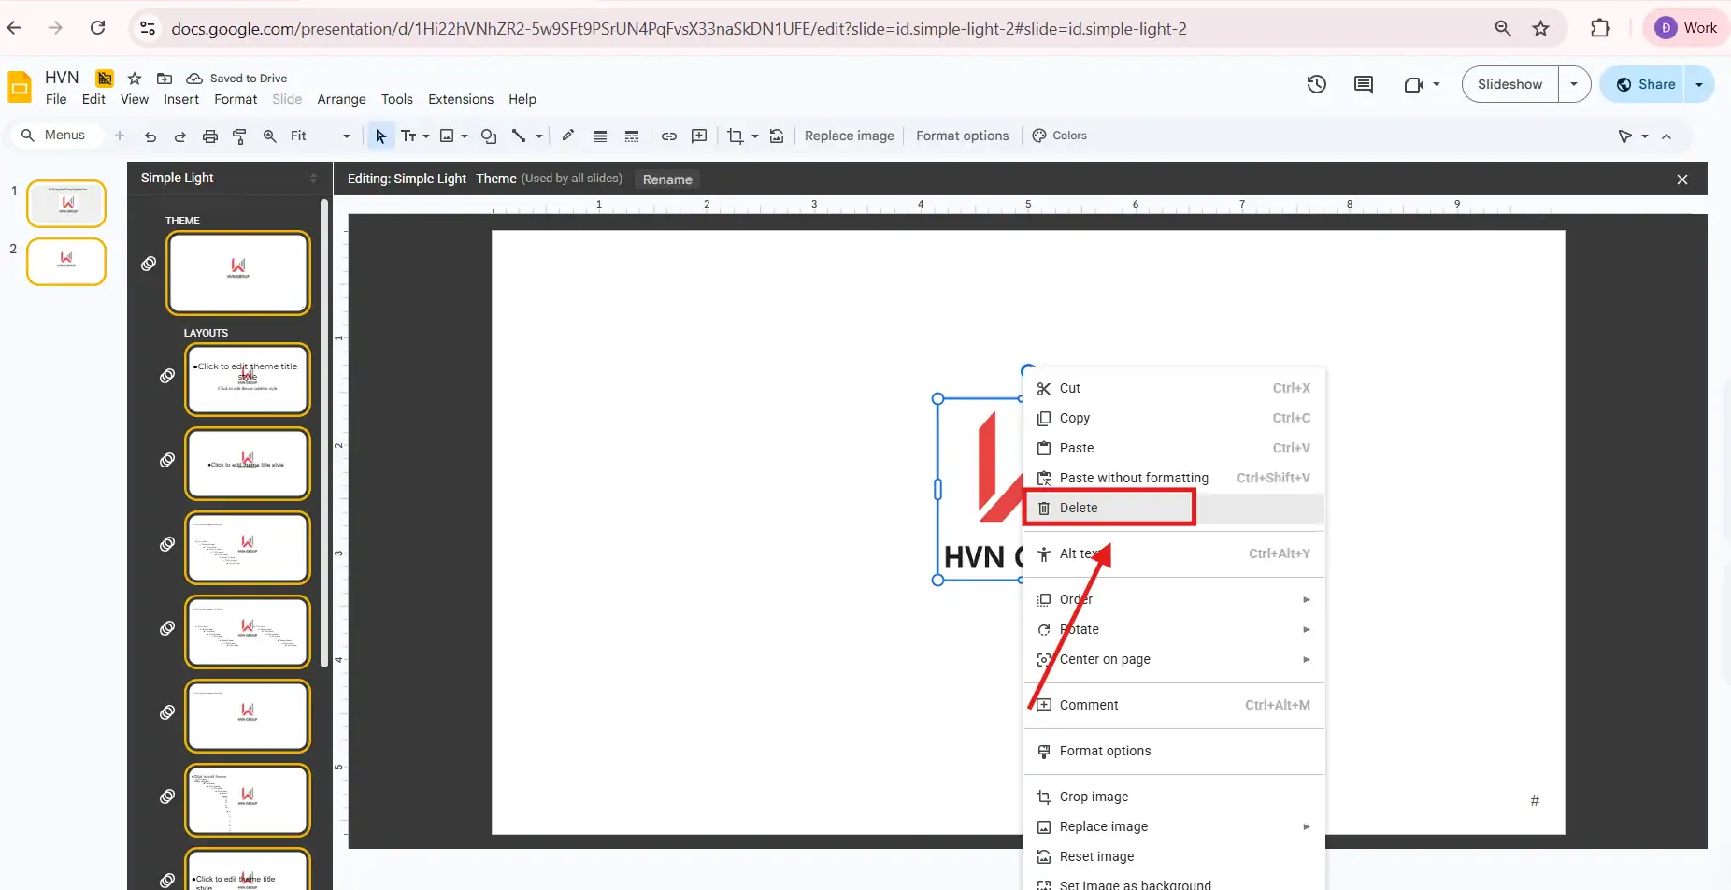Click the paint format roller icon
Image resolution: width=1731 pixels, height=890 pixels.
tap(239, 136)
